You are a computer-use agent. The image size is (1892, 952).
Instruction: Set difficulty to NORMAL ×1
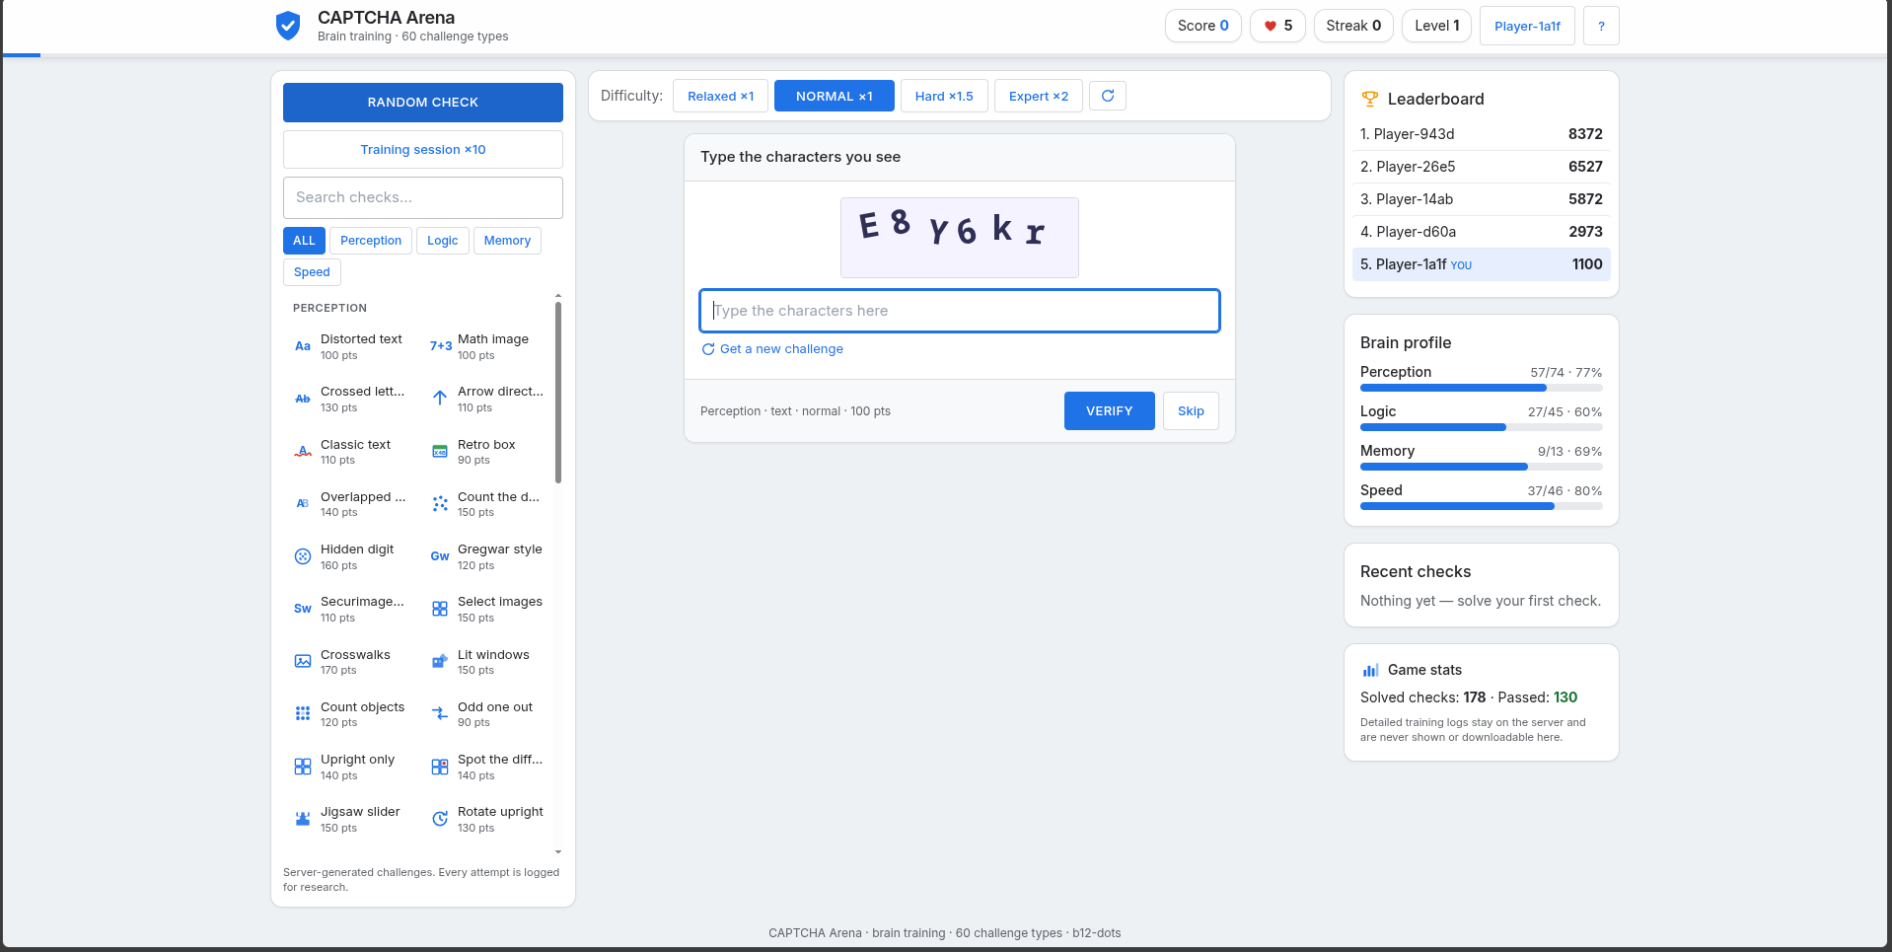(835, 96)
